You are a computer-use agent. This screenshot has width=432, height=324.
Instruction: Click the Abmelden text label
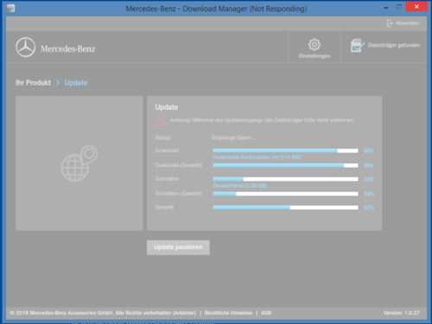click(x=408, y=23)
